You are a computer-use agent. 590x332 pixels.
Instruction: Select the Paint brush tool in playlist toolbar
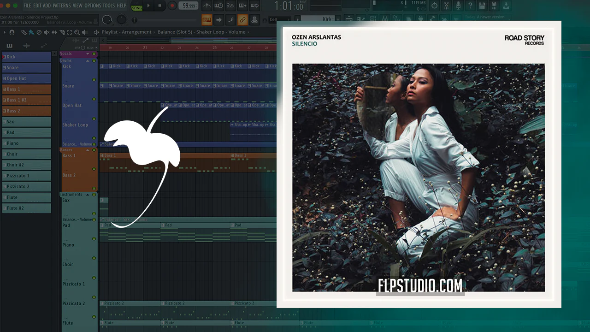(31, 32)
